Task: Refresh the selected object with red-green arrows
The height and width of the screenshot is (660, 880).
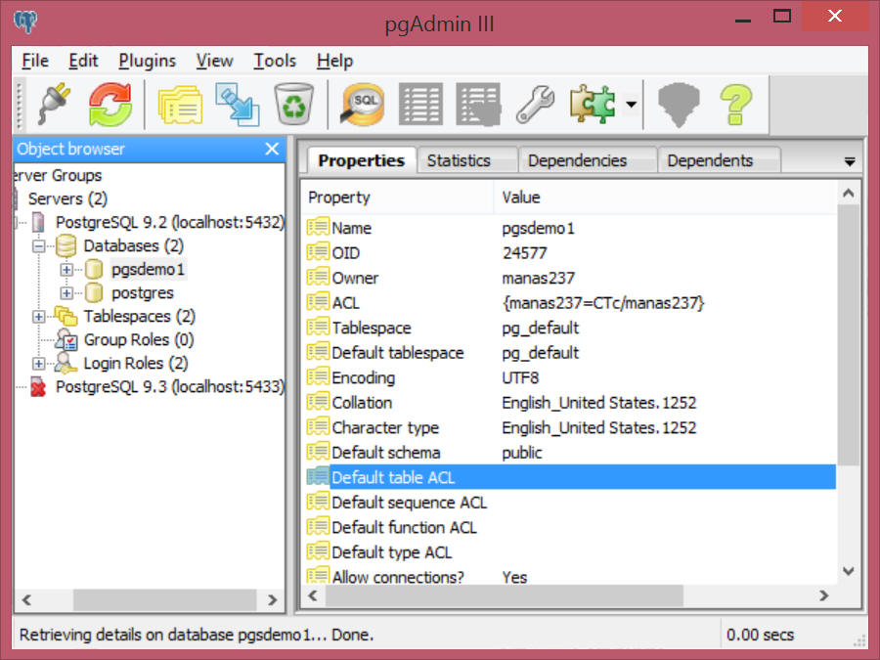Action: [x=110, y=105]
